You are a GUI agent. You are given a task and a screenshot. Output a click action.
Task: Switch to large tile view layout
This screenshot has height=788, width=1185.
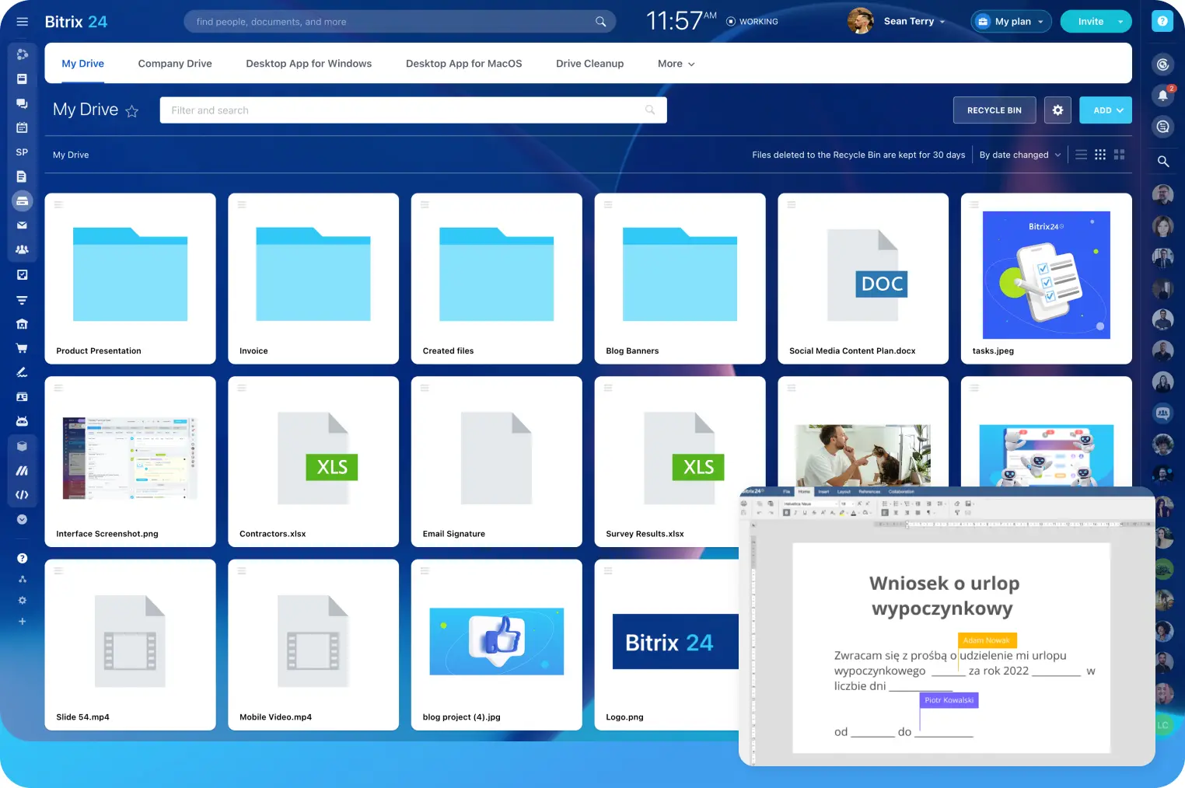pyautogui.click(x=1119, y=155)
